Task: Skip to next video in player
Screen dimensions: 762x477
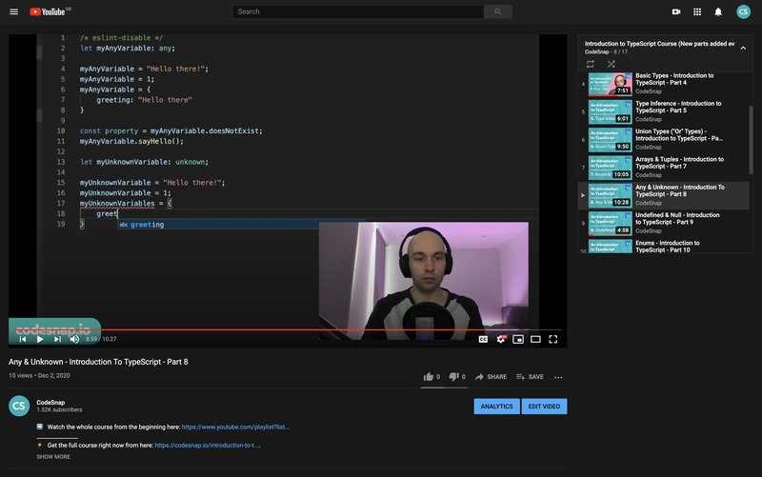Action: [x=57, y=339]
